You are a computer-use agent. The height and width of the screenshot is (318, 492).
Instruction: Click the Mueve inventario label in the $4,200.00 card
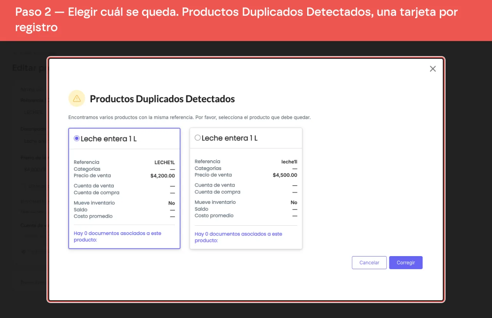pyautogui.click(x=94, y=203)
